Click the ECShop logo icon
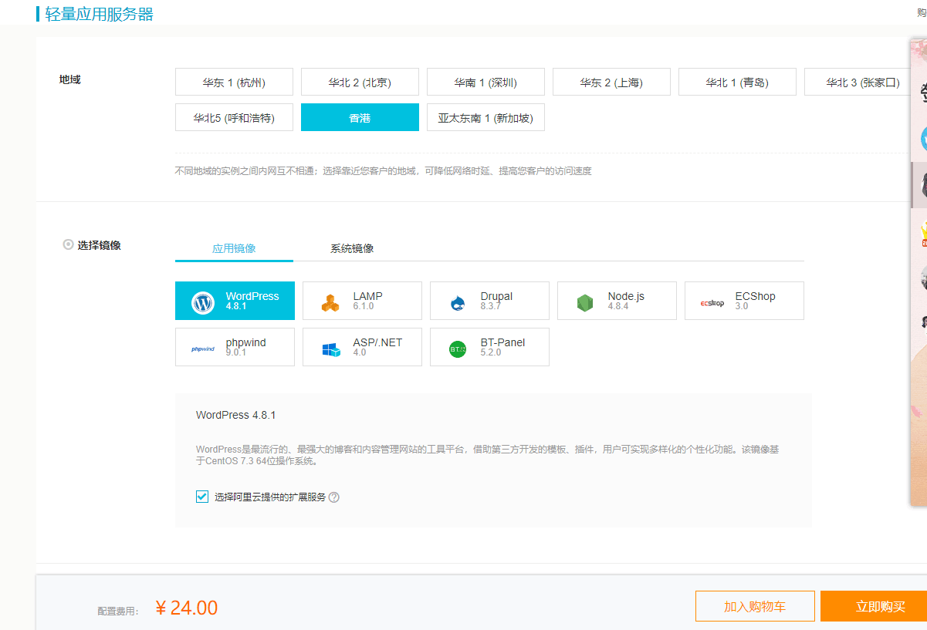This screenshot has height=630, width=927. (x=712, y=303)
